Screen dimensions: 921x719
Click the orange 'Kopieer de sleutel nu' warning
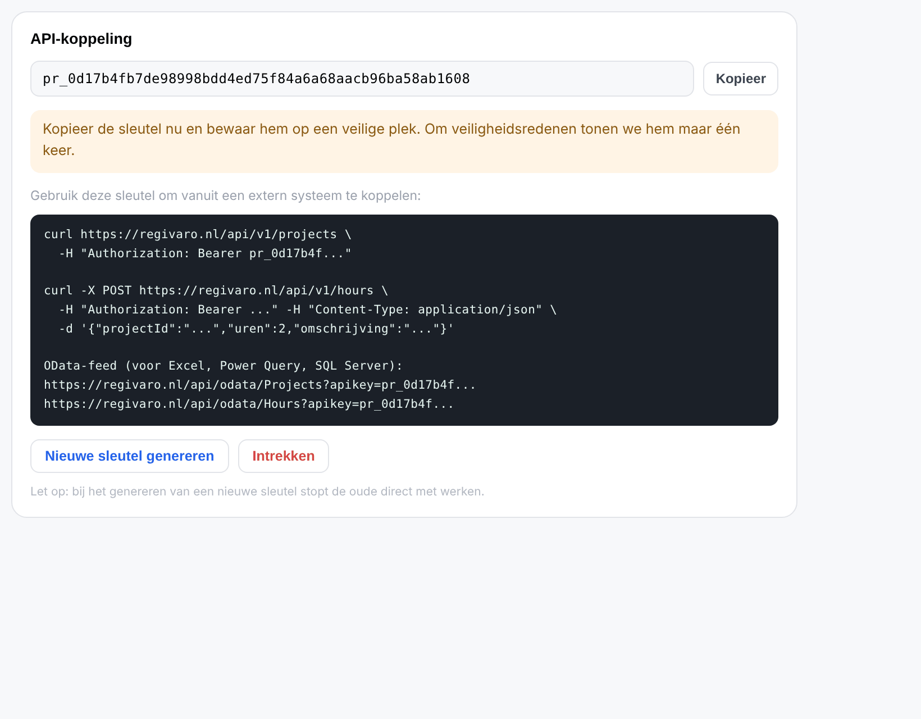pyautogui.click(x=404, y=142)
